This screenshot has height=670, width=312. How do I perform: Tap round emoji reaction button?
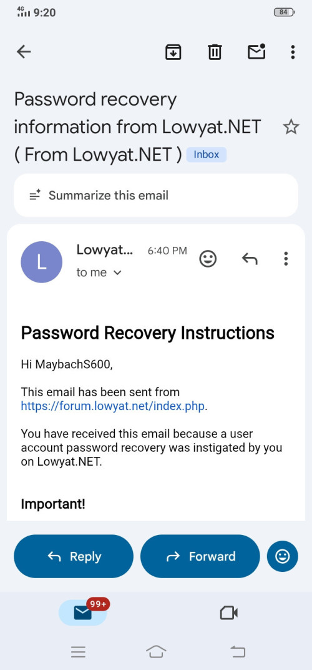click(x=283, y=556)
